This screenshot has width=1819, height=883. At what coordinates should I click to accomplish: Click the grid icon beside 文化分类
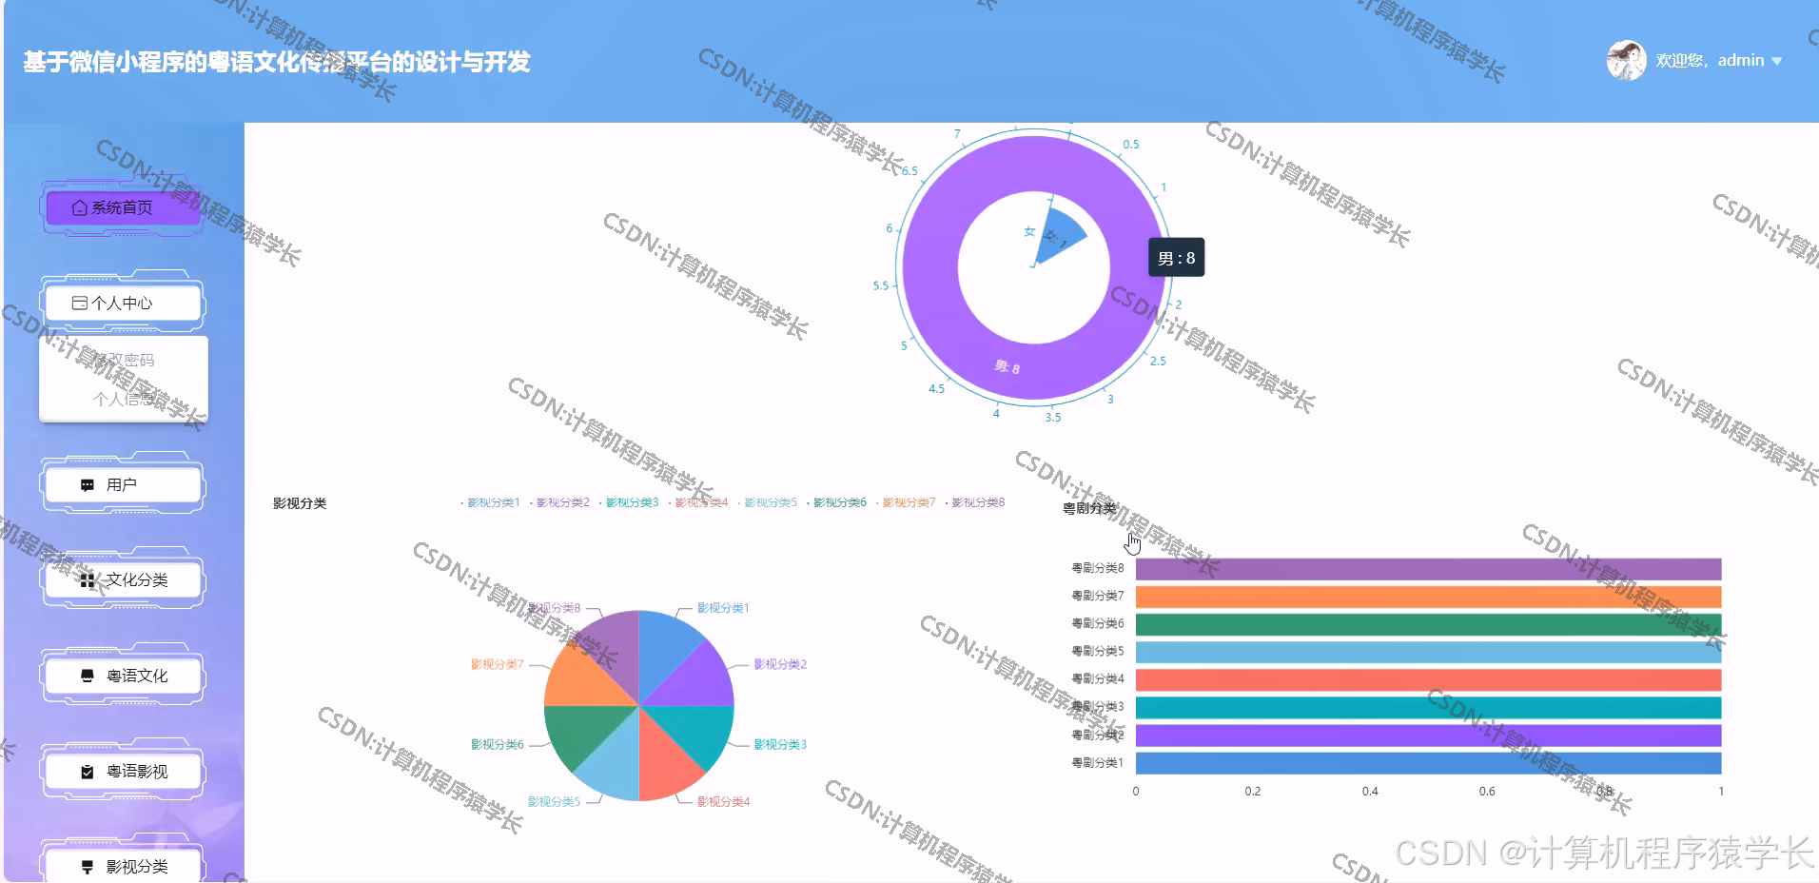88,580
